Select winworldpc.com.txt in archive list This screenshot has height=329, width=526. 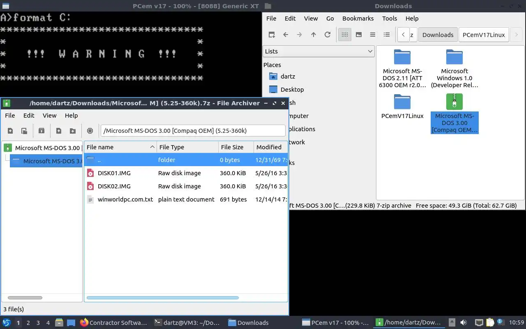tap(185, 199)
